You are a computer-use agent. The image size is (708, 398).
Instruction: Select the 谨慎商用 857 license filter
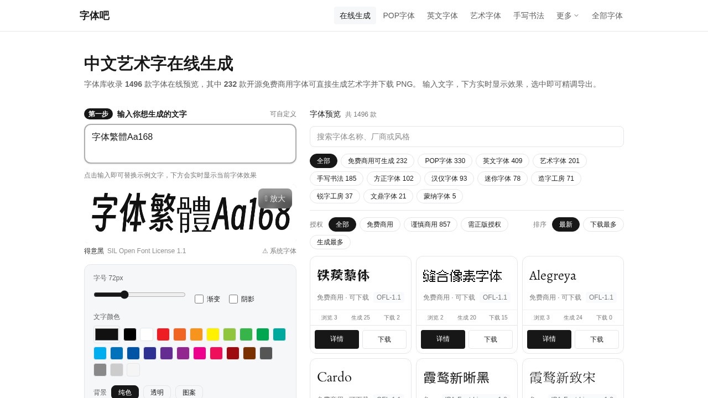[x=431, y=224]
